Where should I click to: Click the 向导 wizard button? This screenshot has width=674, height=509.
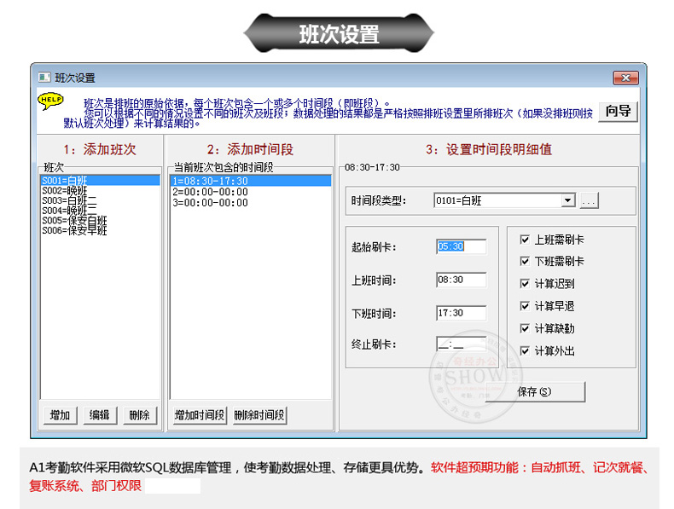(x=618, y=111)
